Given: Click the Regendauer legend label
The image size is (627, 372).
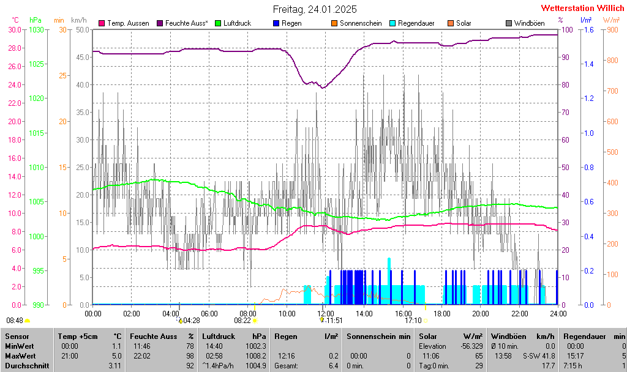Looking at the screenshot, I should click(416, 24).
